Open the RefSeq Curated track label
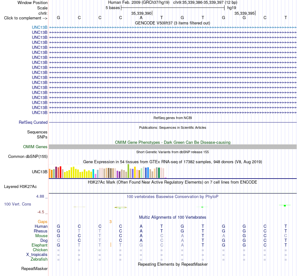 pyautogui.click(x=33, y=122)
